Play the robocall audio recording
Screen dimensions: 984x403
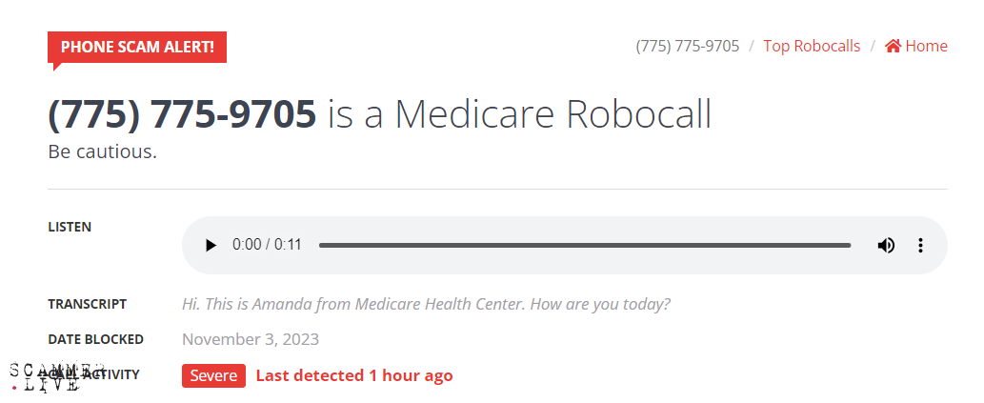tap(211, 246)
